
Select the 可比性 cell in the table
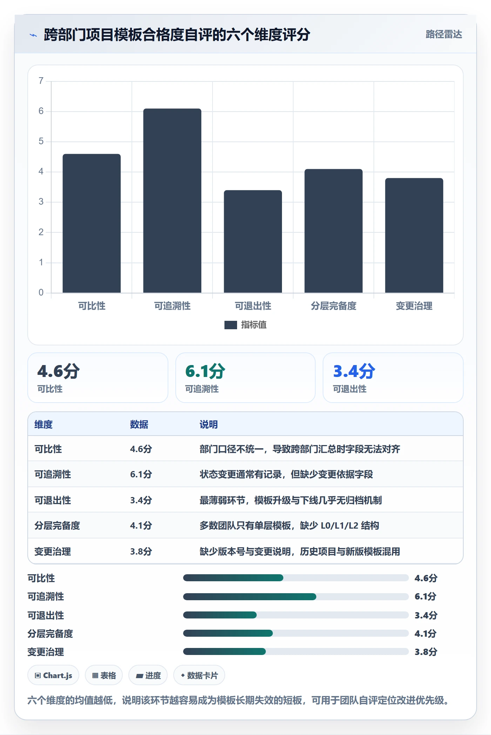tap(48, 449)
